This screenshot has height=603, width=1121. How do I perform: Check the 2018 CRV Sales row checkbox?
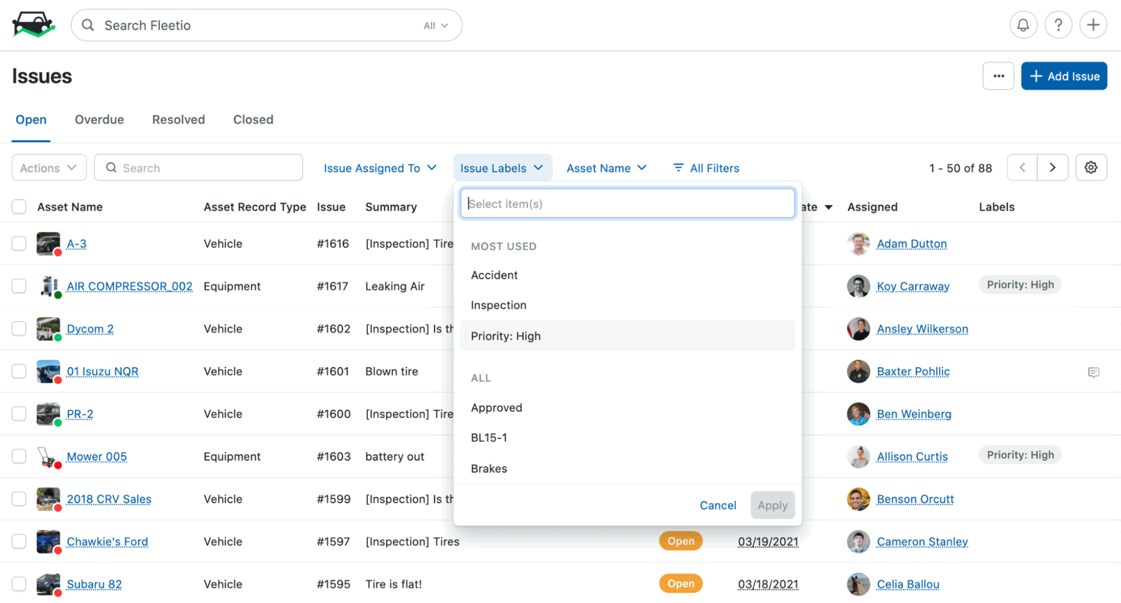click(19, 499)
